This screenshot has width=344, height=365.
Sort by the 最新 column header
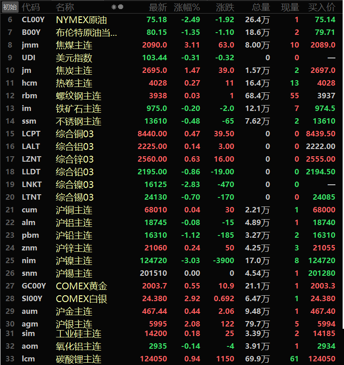pos(158,7)
